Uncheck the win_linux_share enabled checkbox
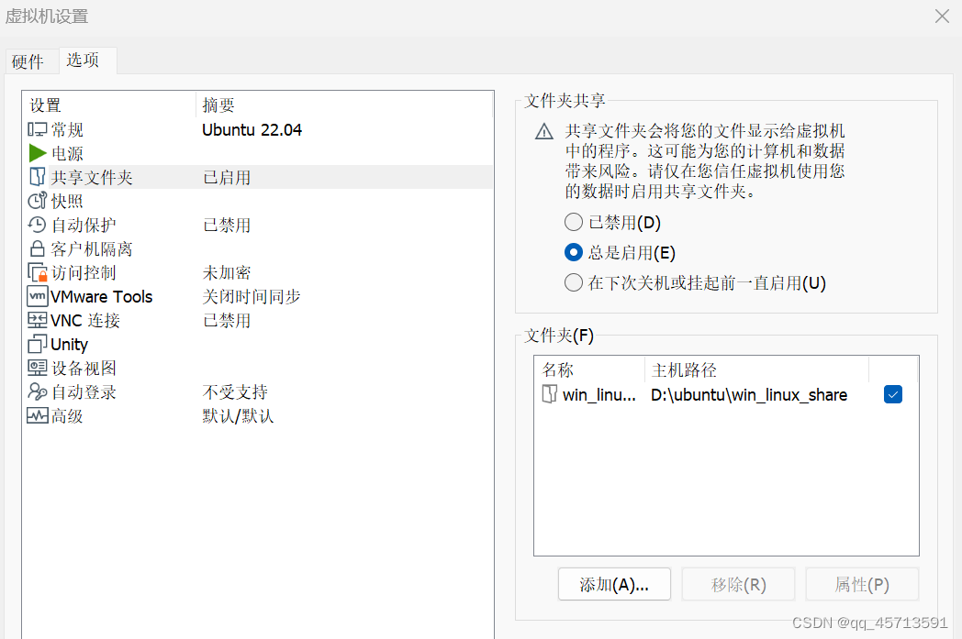 pos(893,393)
